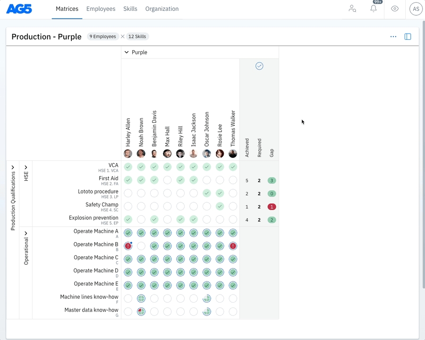Click the 12 Skills filter chip
Image resolution: width=425 pixels, height=340 pixels.
click(137, 36)
